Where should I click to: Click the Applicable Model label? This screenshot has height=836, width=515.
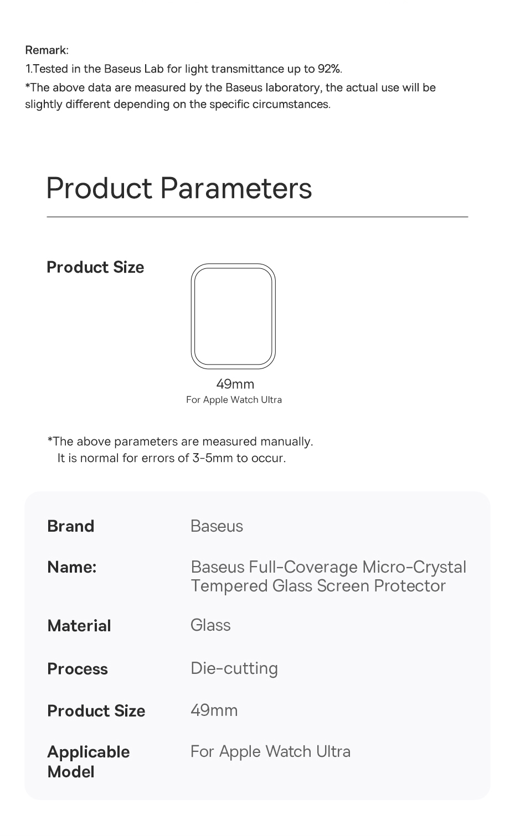[88, 762]
